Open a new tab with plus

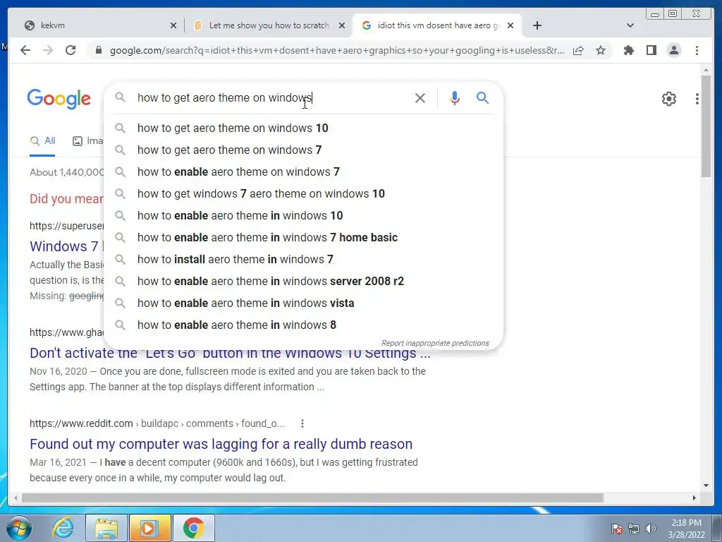[537, 25]
